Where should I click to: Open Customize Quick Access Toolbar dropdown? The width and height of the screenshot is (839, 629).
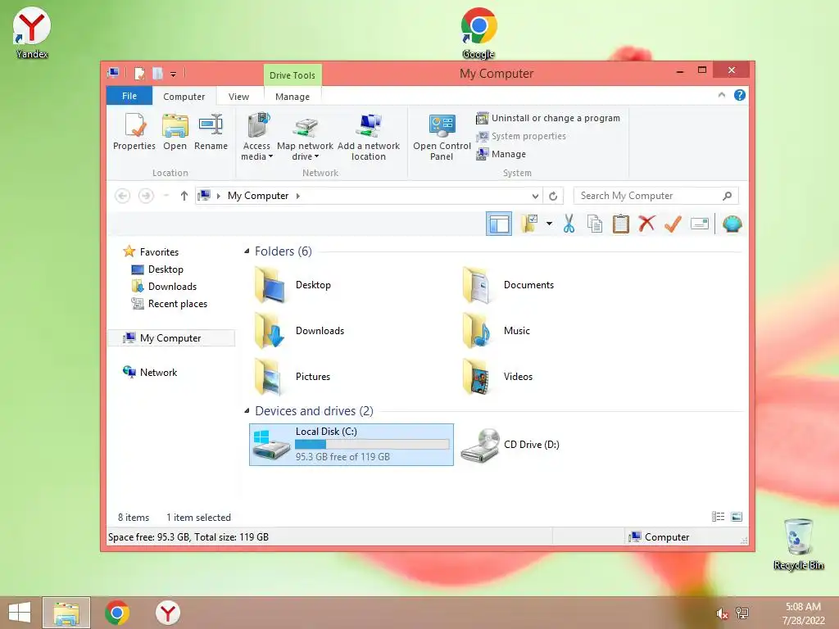click(173, 75)
